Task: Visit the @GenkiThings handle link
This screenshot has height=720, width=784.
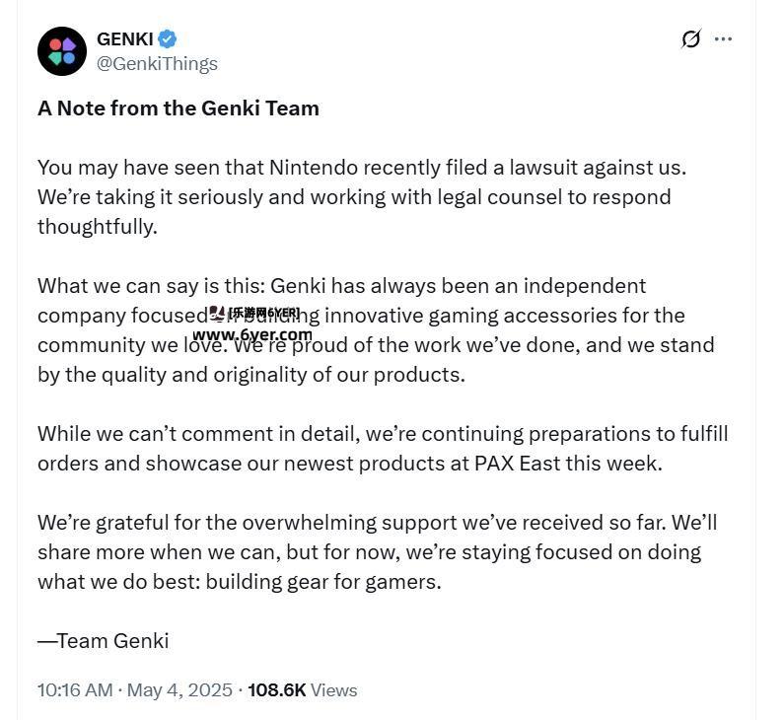Action: point(157,64)
